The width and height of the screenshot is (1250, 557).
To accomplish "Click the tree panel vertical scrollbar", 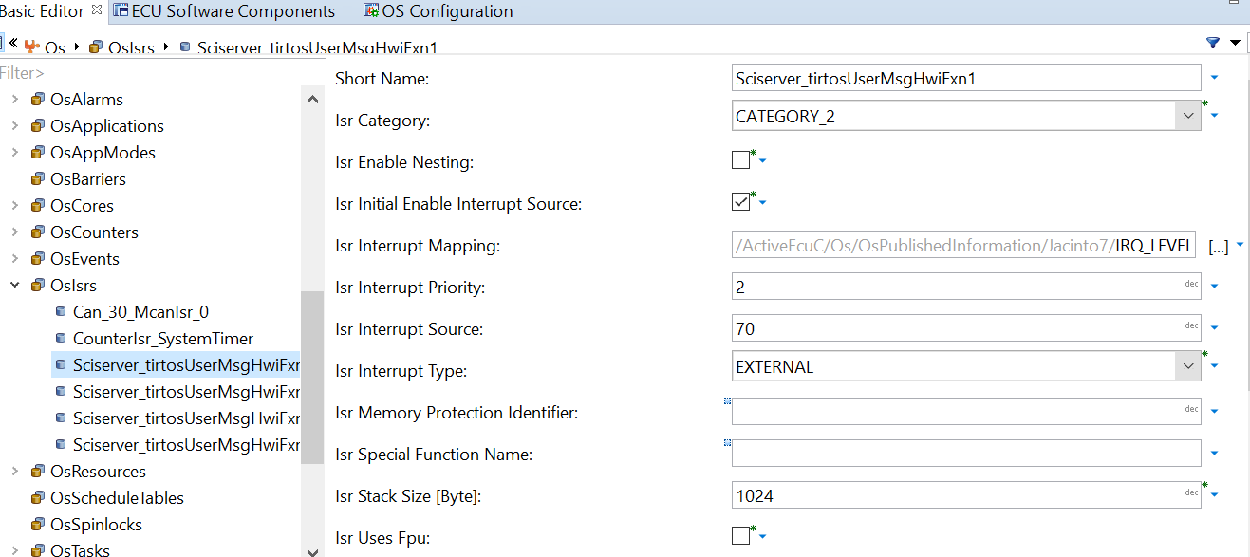I will pyautogui.click(x=312, y=380).
